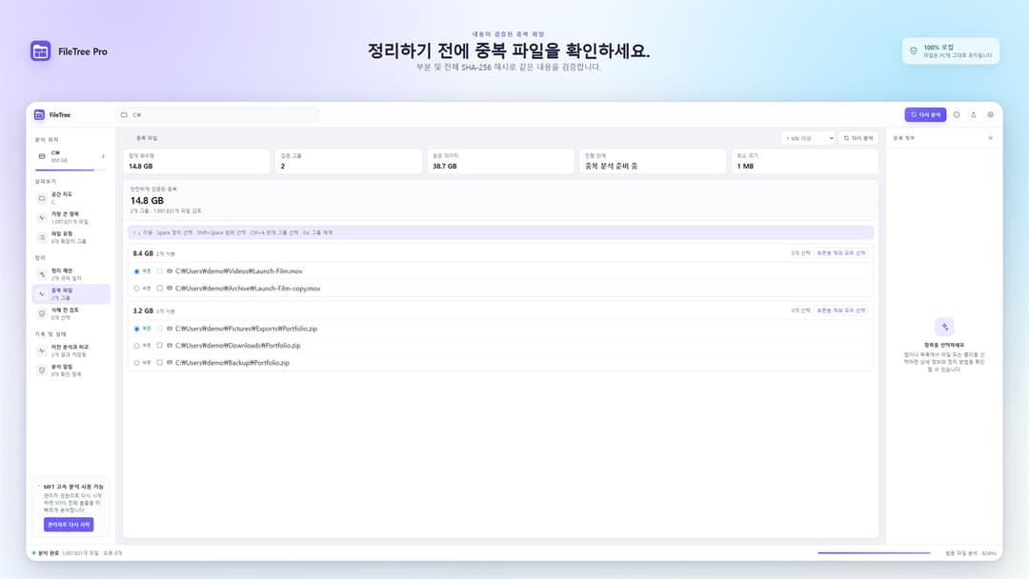Click the C:\Users\demo\Videos\Launch-Film.mov path
This screenshot has height=579, width=1029.
[x=239, y=270]
